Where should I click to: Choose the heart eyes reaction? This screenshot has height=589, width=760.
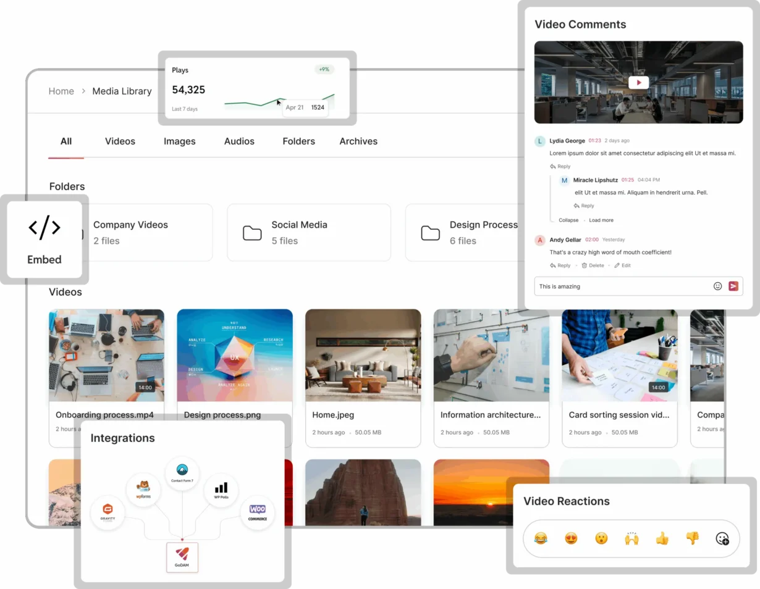(x=571, y=538)
